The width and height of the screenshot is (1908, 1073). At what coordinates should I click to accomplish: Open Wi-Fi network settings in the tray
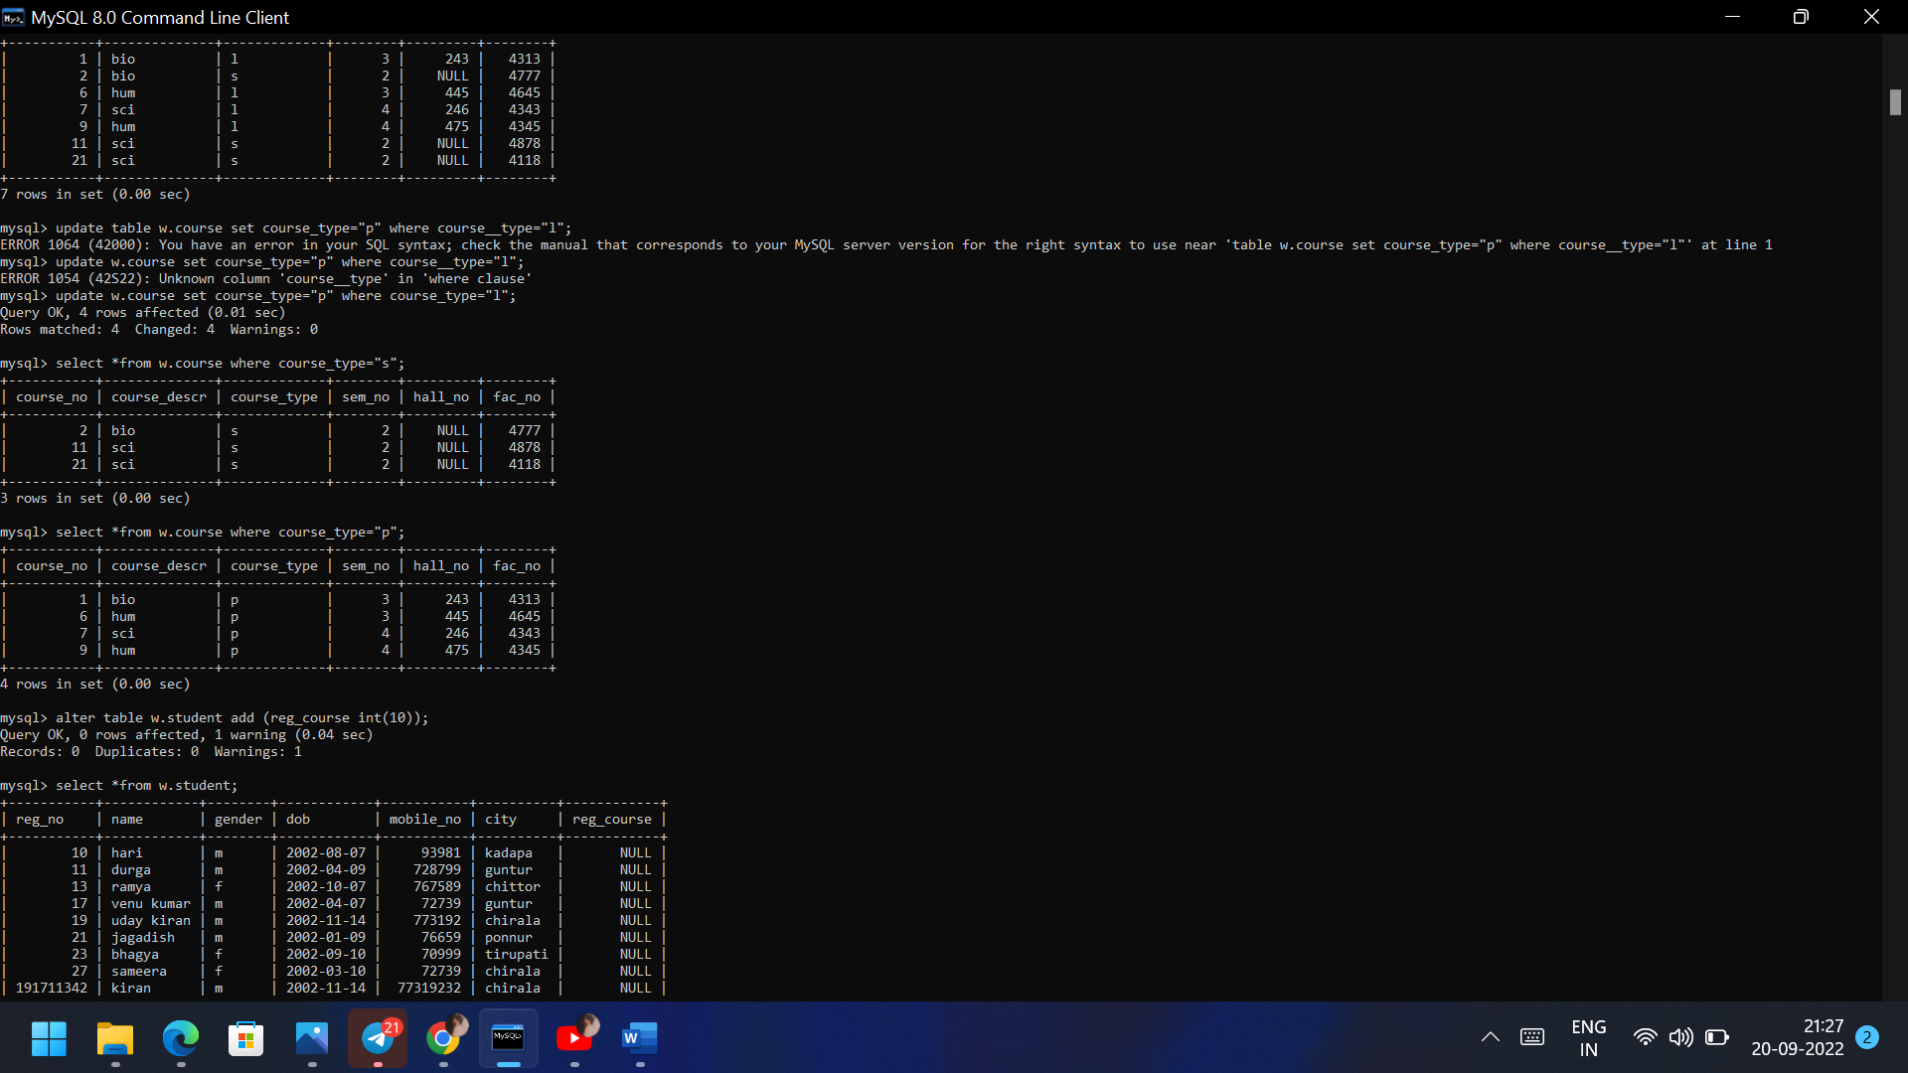[x=1645, y=1037]
